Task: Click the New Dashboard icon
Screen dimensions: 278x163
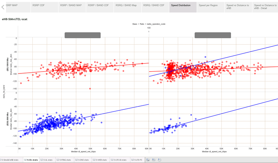Action: (x=154, y=160)
